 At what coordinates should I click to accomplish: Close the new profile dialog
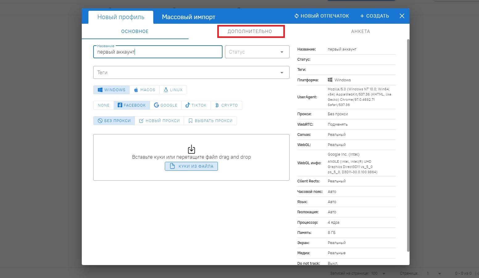402,16
